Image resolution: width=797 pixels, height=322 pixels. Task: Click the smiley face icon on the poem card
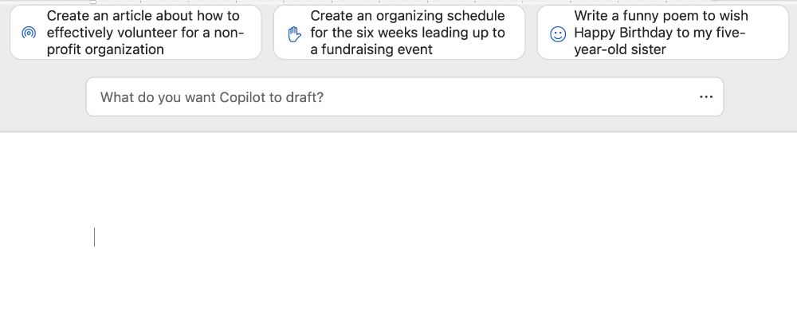[558, 33]
